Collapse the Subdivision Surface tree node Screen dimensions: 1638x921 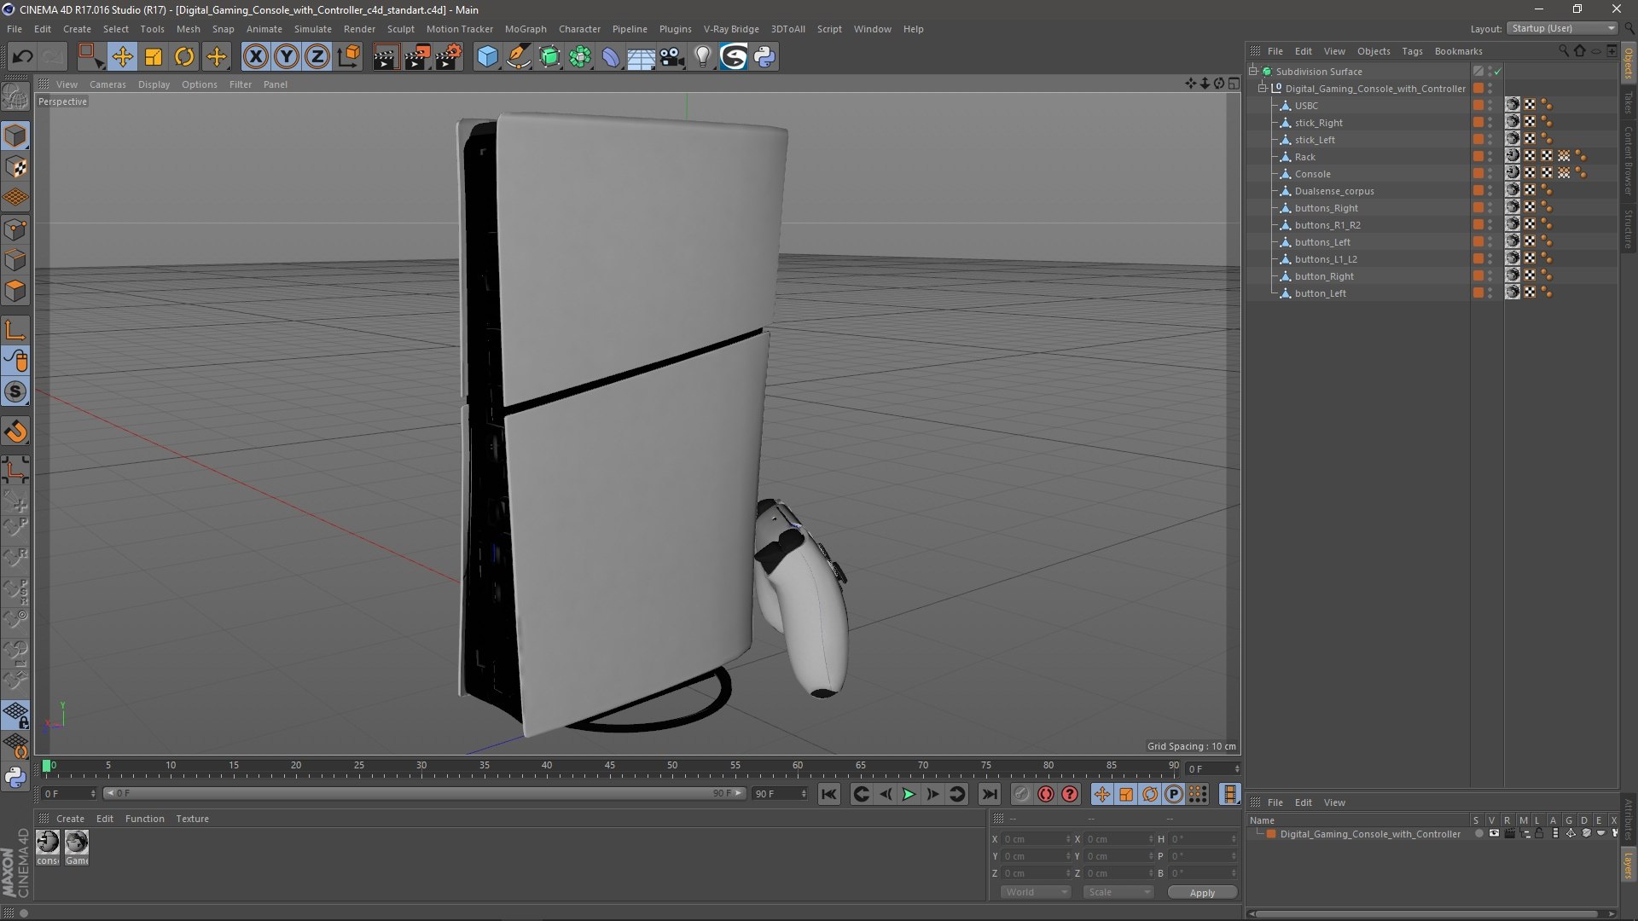point(1253,72)
